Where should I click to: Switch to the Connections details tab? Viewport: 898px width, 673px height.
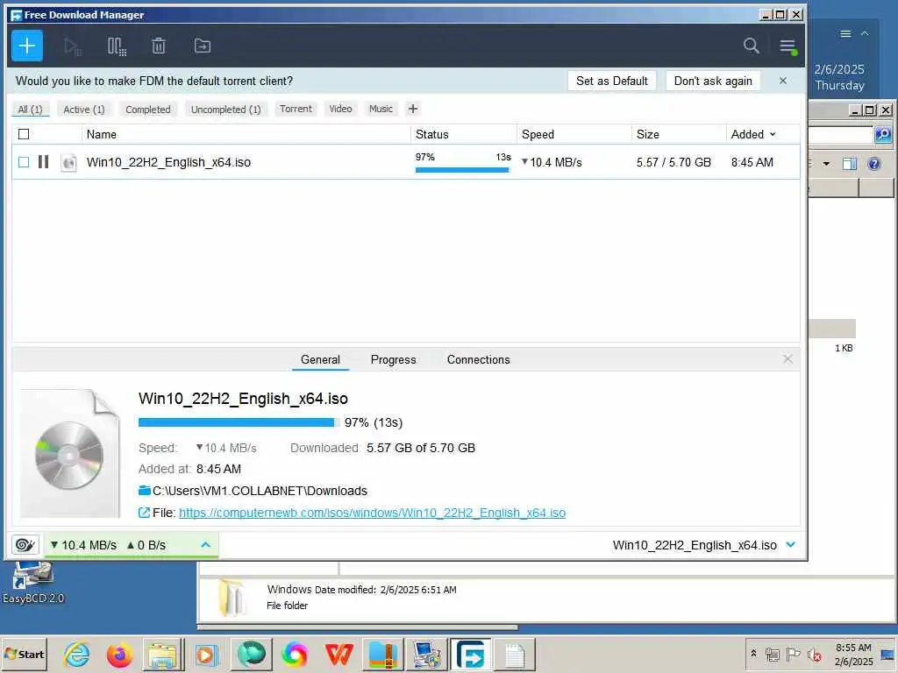click(x=479, y=360)
